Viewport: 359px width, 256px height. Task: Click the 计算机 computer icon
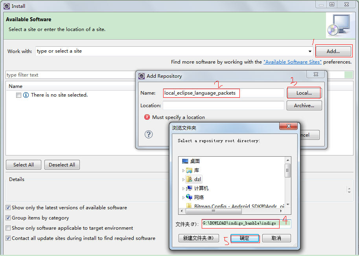189,188
